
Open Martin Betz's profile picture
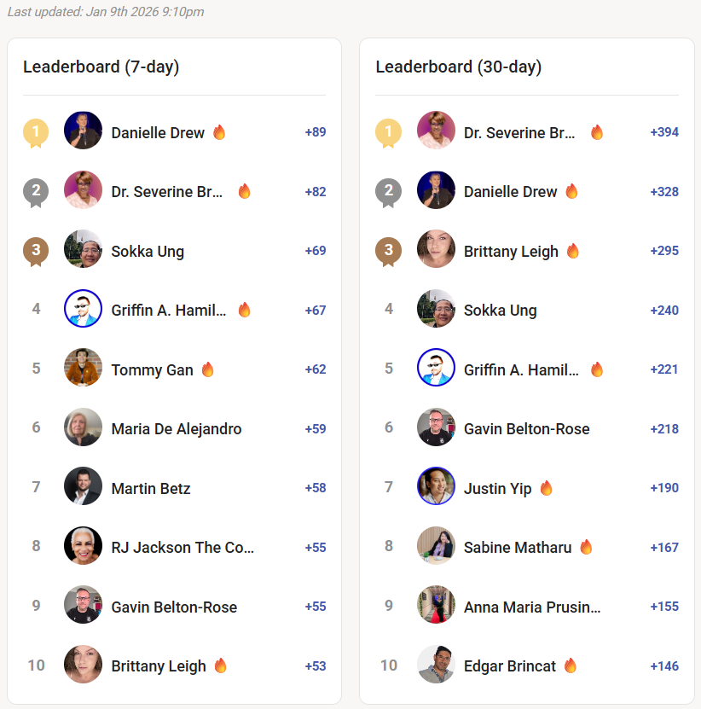[83, 488]
